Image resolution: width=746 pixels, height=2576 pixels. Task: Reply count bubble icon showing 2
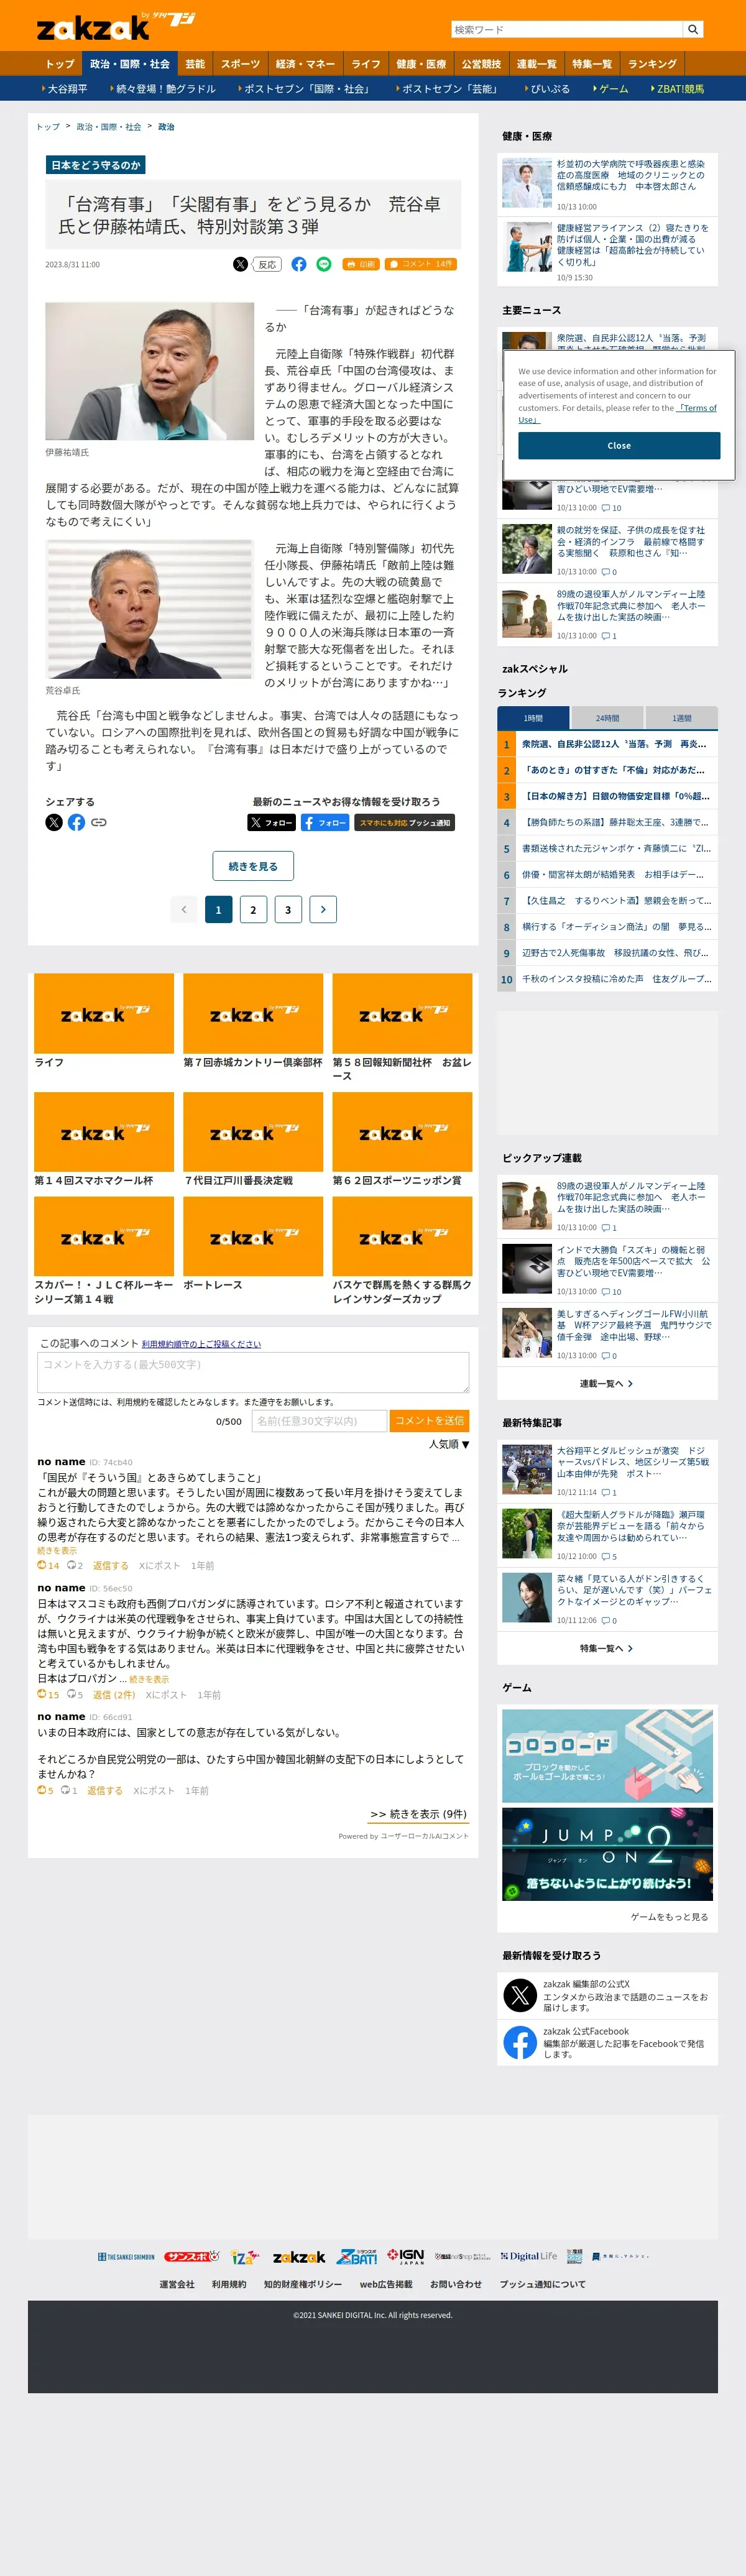pos(75,1565)
